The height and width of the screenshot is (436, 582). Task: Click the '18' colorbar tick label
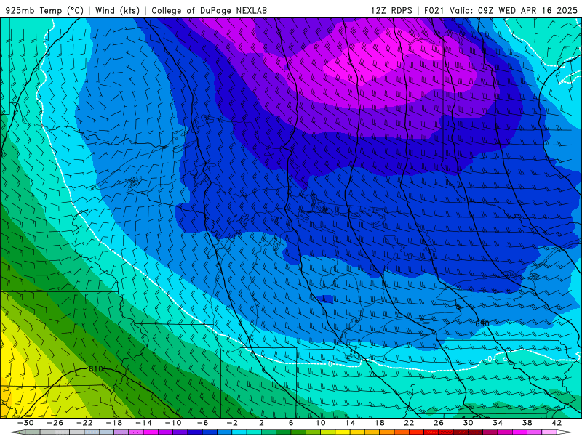click(x=380, y=423)
